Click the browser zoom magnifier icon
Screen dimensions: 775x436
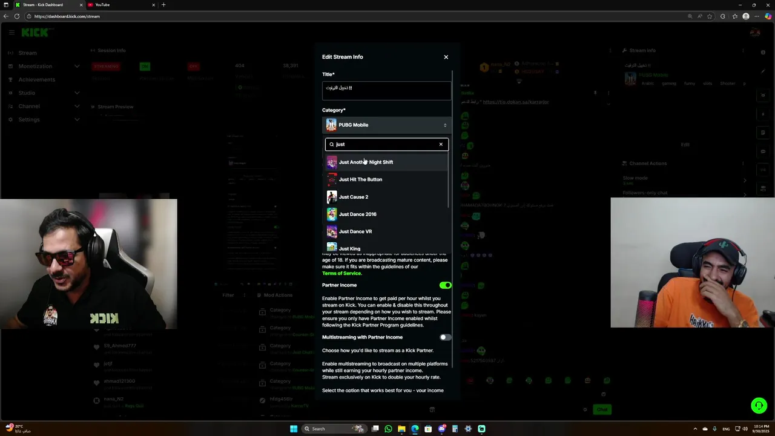tap(690, 16)
